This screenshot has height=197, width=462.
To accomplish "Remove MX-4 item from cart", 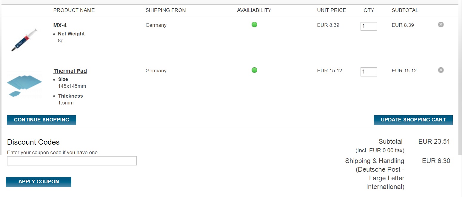I will pyautogui.click(x=441, y=25).
